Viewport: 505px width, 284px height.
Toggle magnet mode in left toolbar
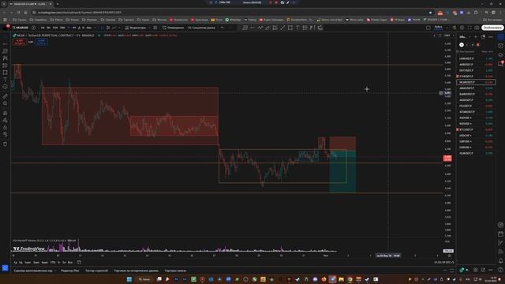[6, 113]
